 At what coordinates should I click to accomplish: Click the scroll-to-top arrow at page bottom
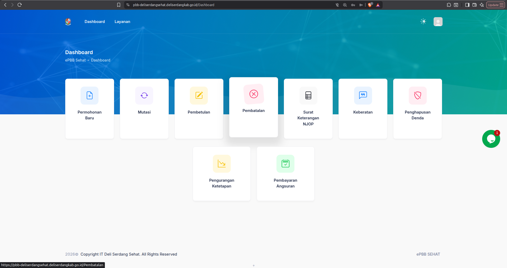pos(254,266)
